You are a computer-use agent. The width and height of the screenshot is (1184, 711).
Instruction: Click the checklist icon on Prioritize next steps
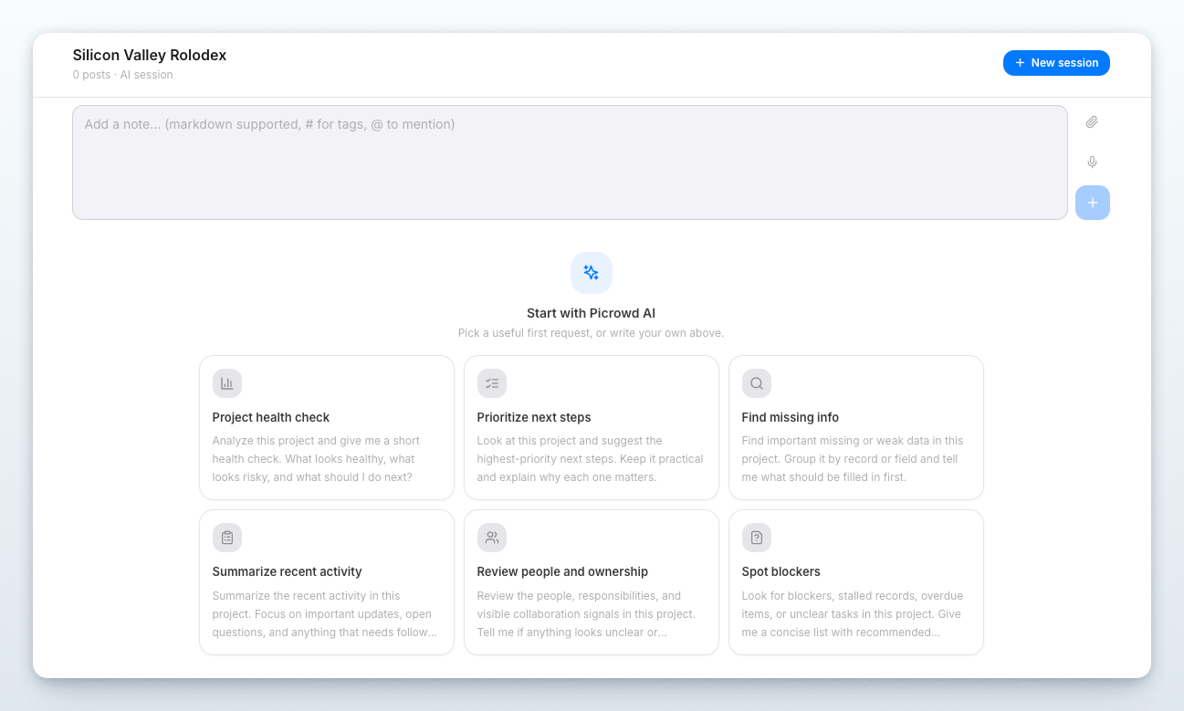(492, 383)
